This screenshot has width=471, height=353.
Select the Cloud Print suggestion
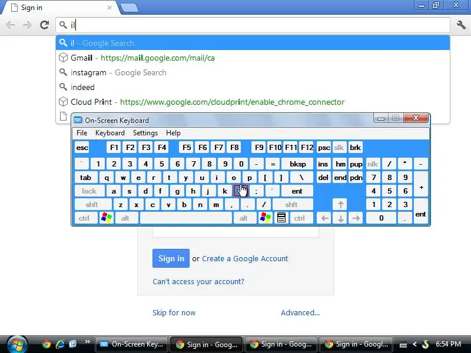(253, 102)
